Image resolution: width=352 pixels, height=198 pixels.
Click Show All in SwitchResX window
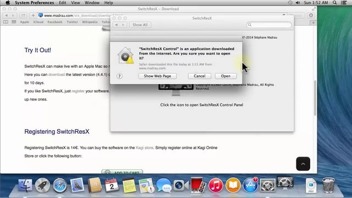click(140, 25)
